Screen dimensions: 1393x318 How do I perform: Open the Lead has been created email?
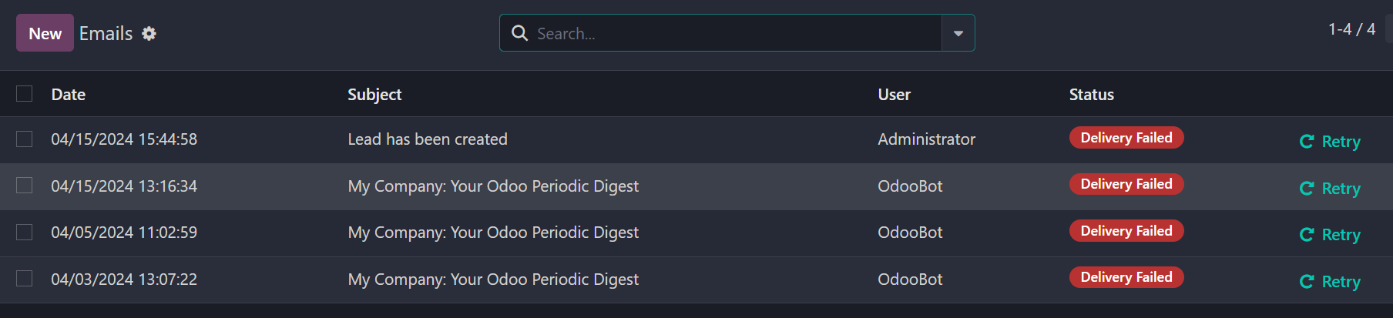pyautogui.click(x=428, y=139)
